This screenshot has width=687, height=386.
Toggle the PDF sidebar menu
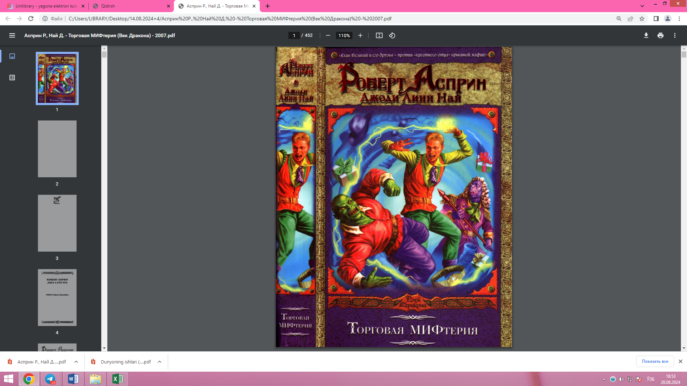tap(12, 35)
